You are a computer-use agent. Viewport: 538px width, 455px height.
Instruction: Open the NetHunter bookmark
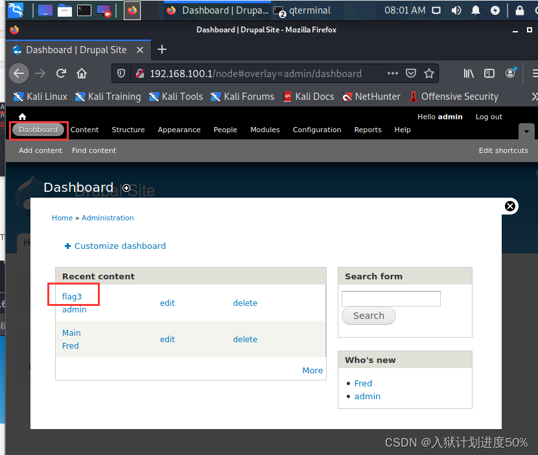point(371,97)
